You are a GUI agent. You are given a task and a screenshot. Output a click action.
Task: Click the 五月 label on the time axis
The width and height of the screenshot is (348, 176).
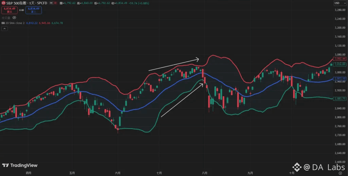click(x=72, y=173)
